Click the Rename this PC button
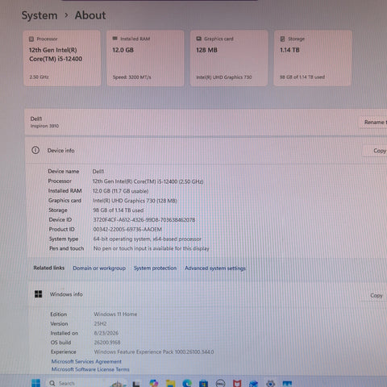 point(374,123)
